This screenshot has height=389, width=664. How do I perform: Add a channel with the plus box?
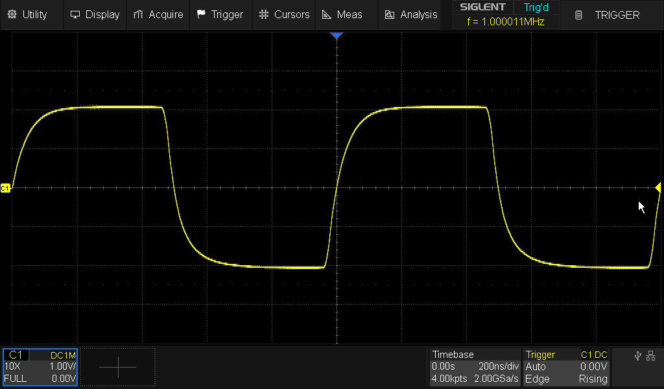point(118,367)
